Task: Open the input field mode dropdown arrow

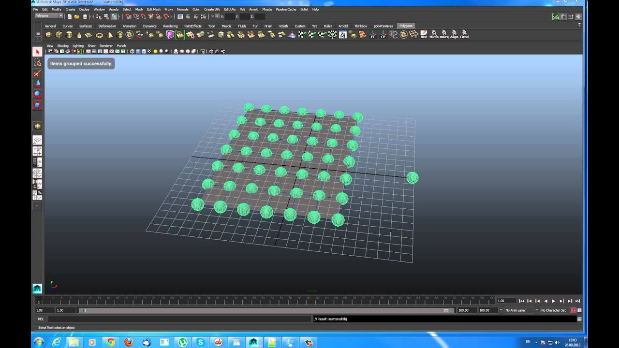Action: pyautogui.click(x=212, y=16)
